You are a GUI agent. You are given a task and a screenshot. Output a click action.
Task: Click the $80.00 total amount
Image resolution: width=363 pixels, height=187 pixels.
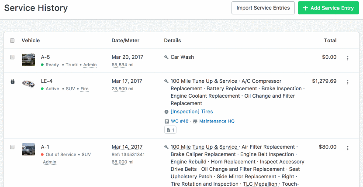(x=328, y=147)
